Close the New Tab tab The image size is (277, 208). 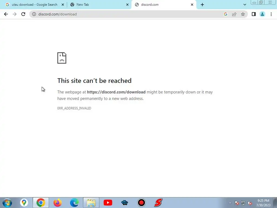[x=127, y=5]
